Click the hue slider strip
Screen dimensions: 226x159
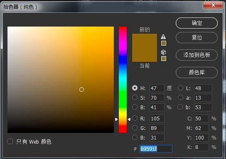pos(123,80)
